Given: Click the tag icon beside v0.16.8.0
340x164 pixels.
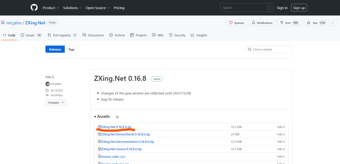Looking at the screenshot, I should coord(47,90).
